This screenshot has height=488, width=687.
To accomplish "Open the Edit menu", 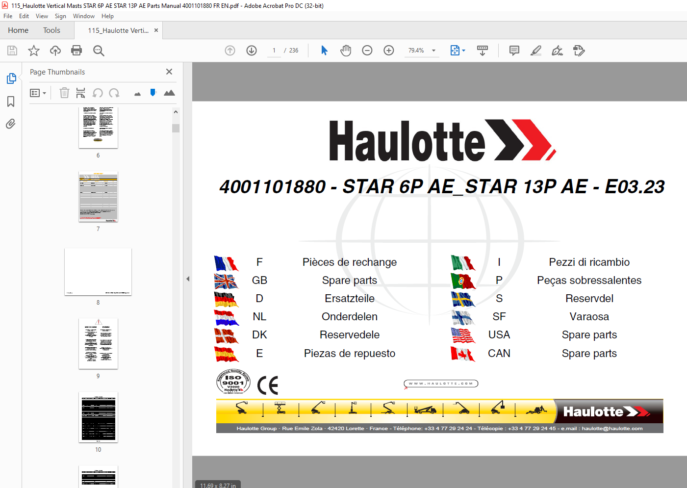I will pyautogui.click(x=24, y=16).
